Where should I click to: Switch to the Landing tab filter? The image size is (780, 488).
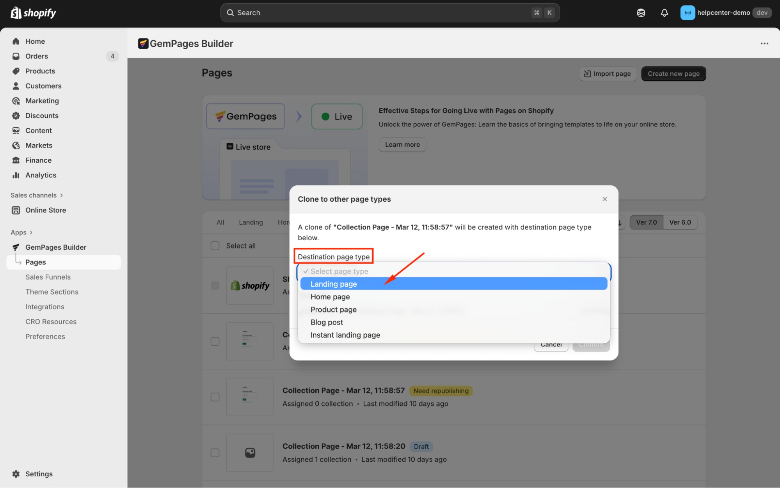pyautogui.click(x=251, y=222)
